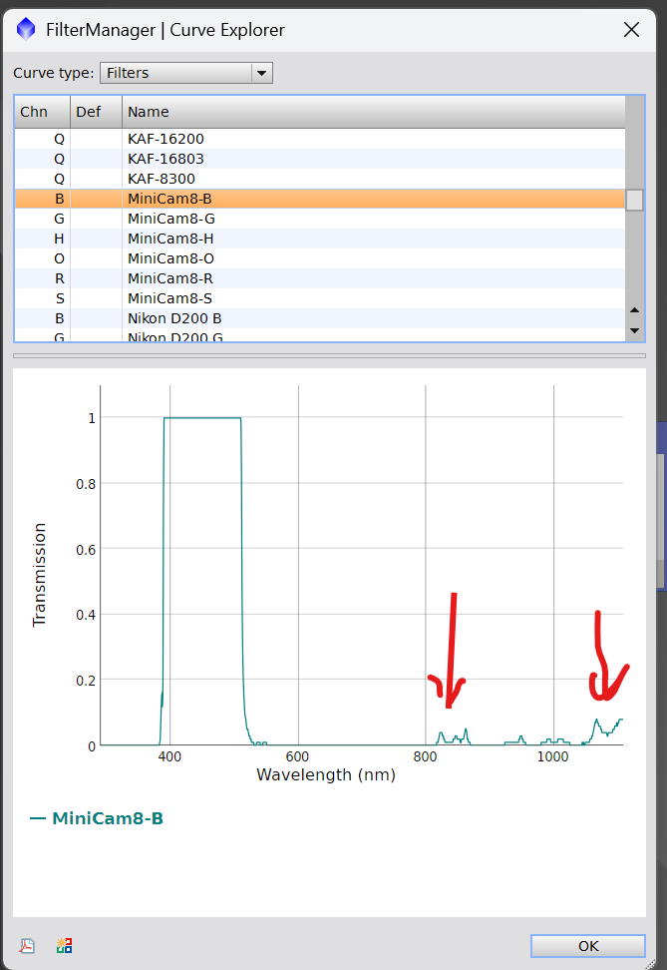Select the KAF-8300 row

(x=320, y=179)
